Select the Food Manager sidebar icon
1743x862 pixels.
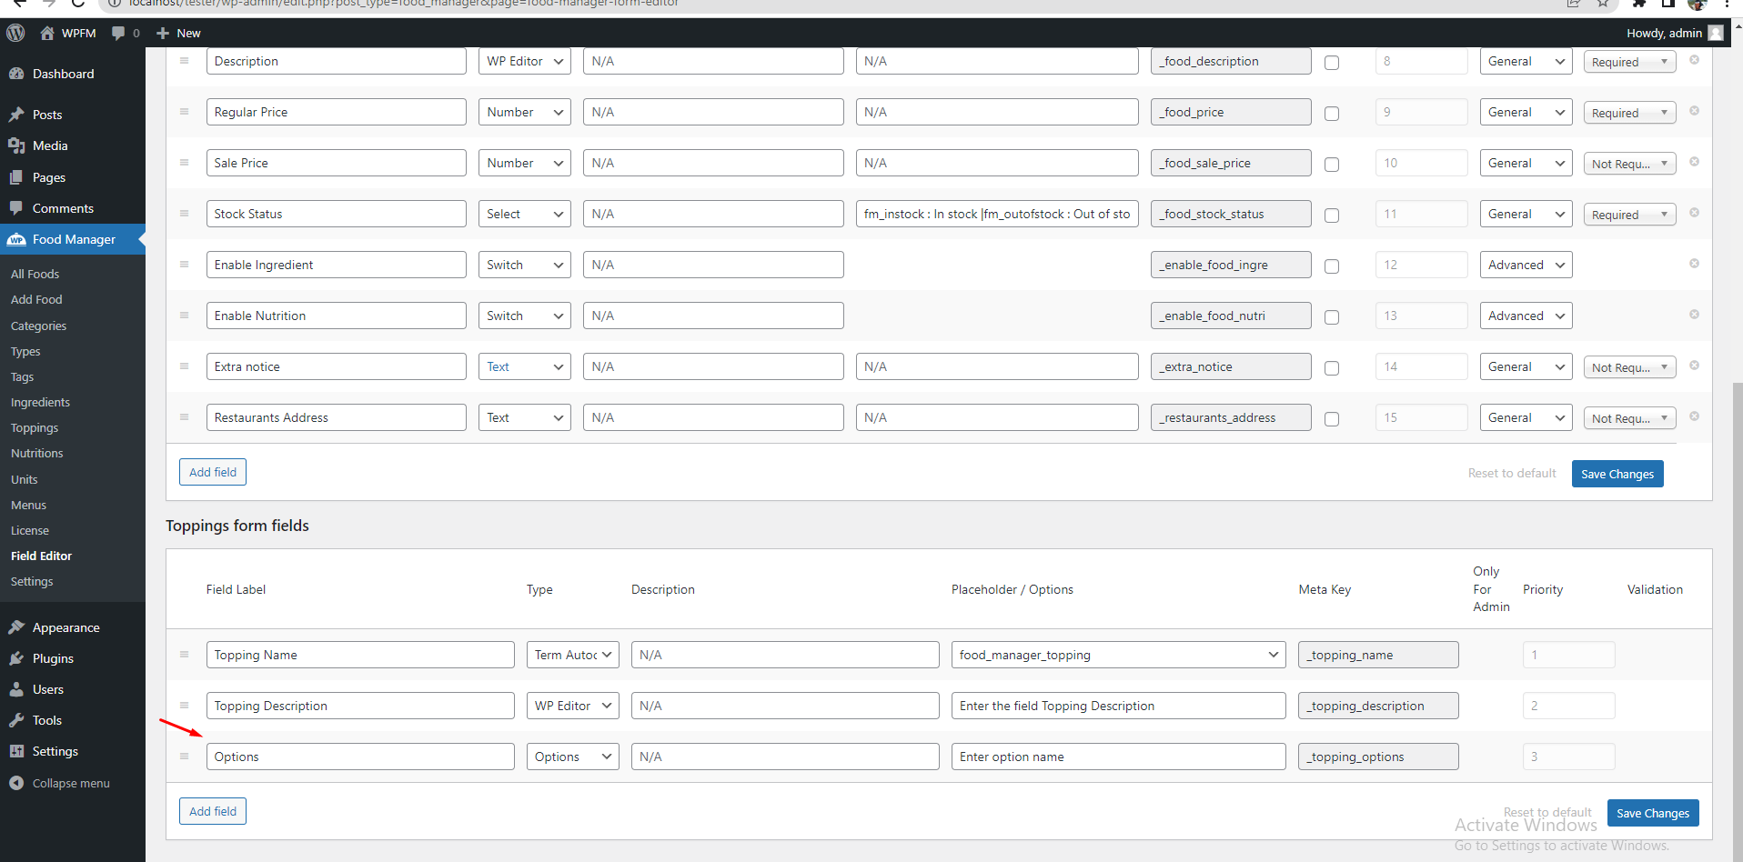pos(17,239)
